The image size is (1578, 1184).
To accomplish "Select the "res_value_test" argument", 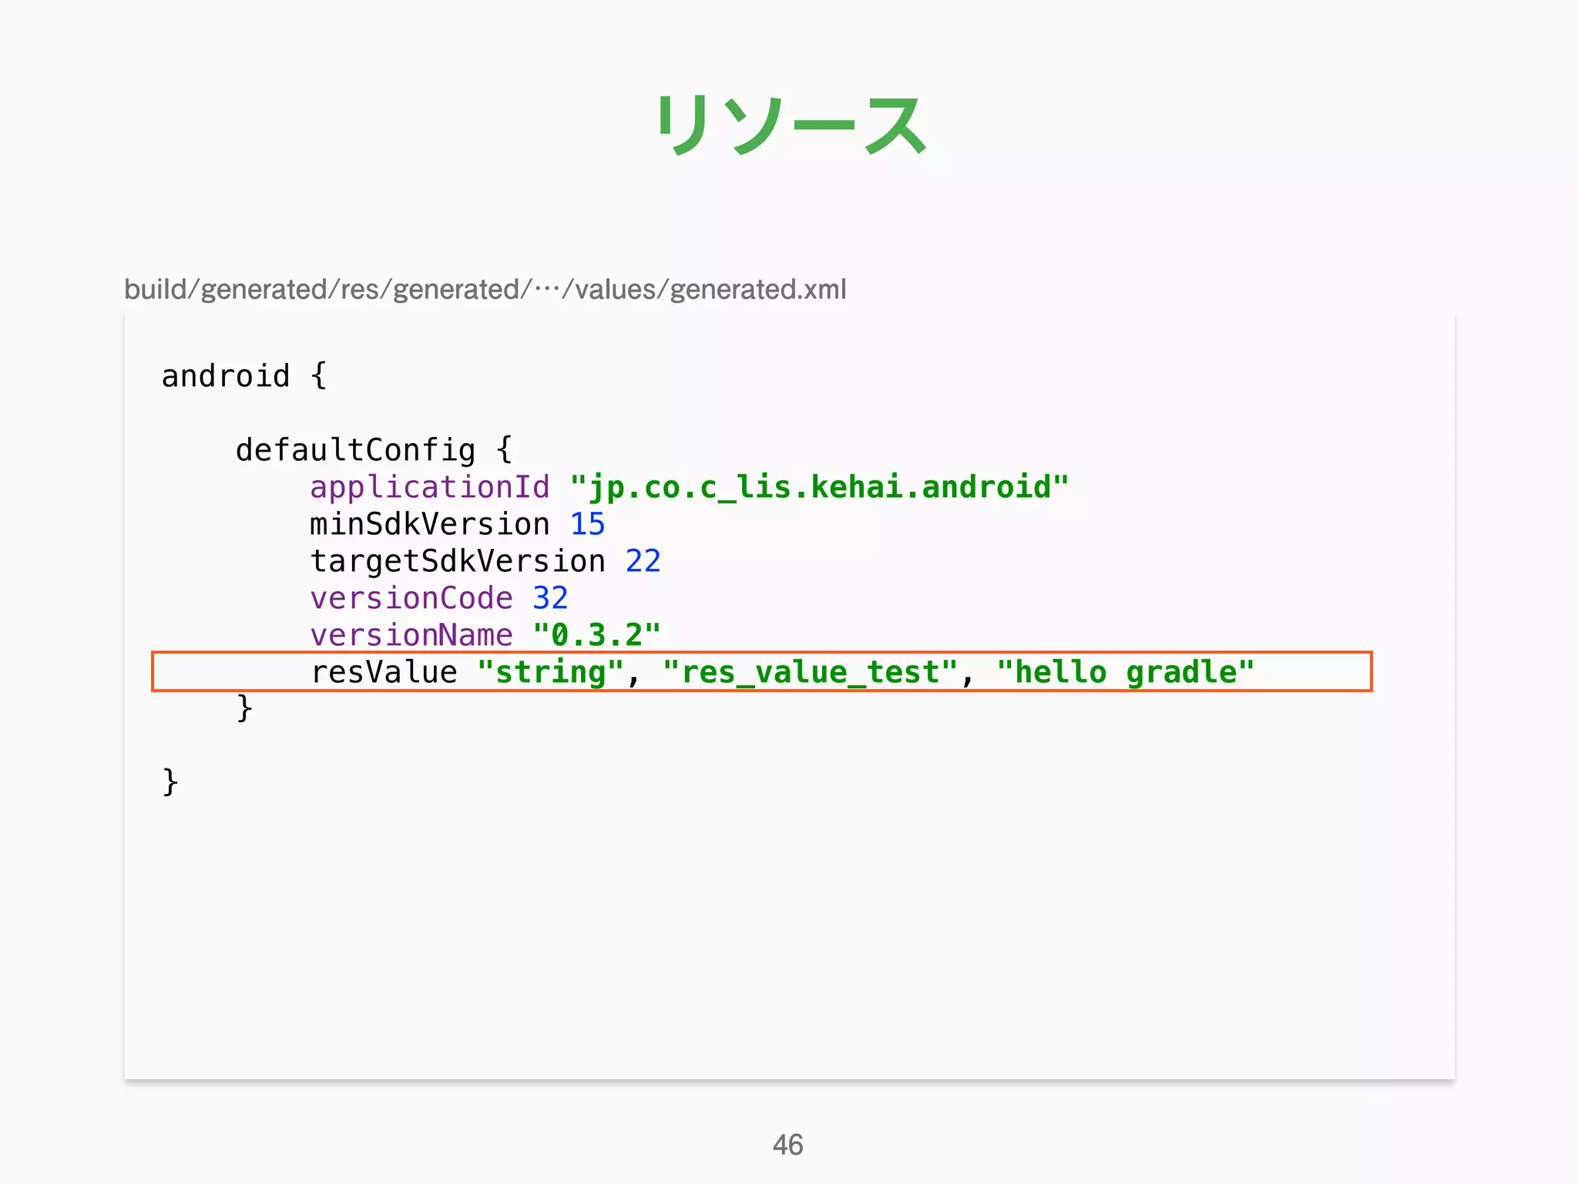I will [x=810, y=672].
